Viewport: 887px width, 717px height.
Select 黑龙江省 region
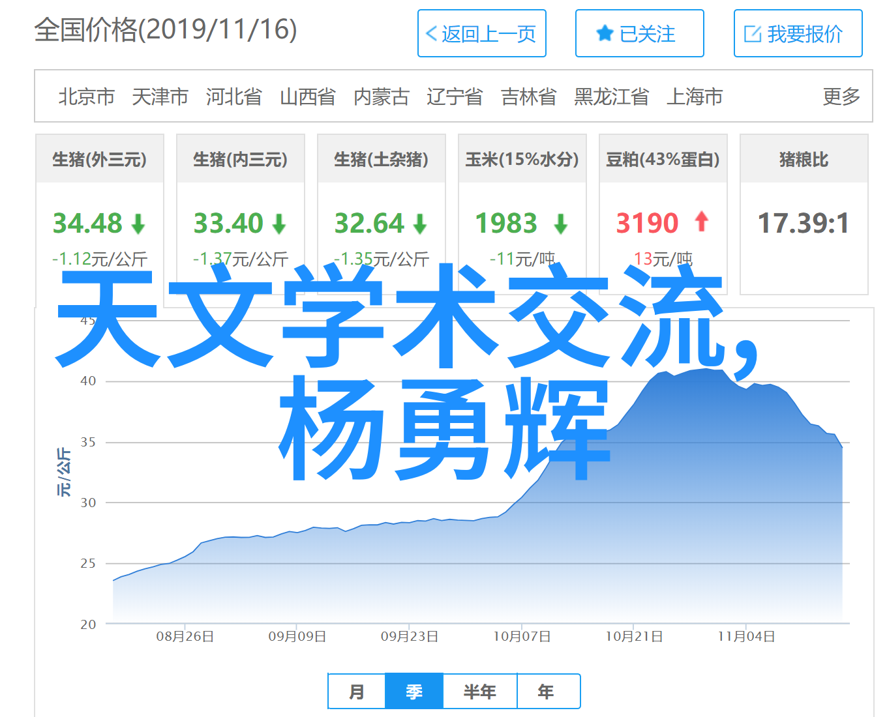click(612, 96)
